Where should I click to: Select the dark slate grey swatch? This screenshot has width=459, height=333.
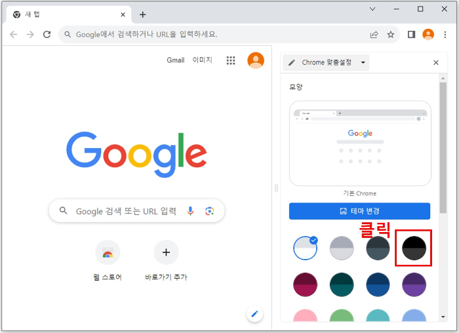pyautogui.click(x=378, y=248)
